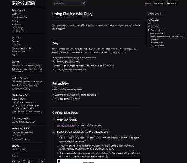Open the Smart wallets screenshot thumbnail
187x163 pixels.
click(98, 161)
